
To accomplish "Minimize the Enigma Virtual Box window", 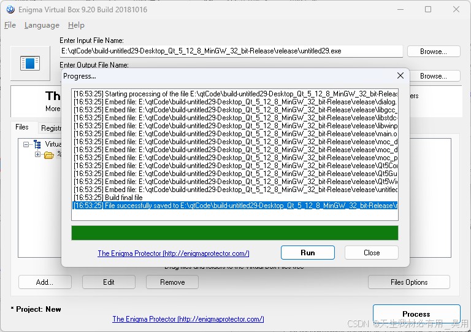I will click(400, 9).
